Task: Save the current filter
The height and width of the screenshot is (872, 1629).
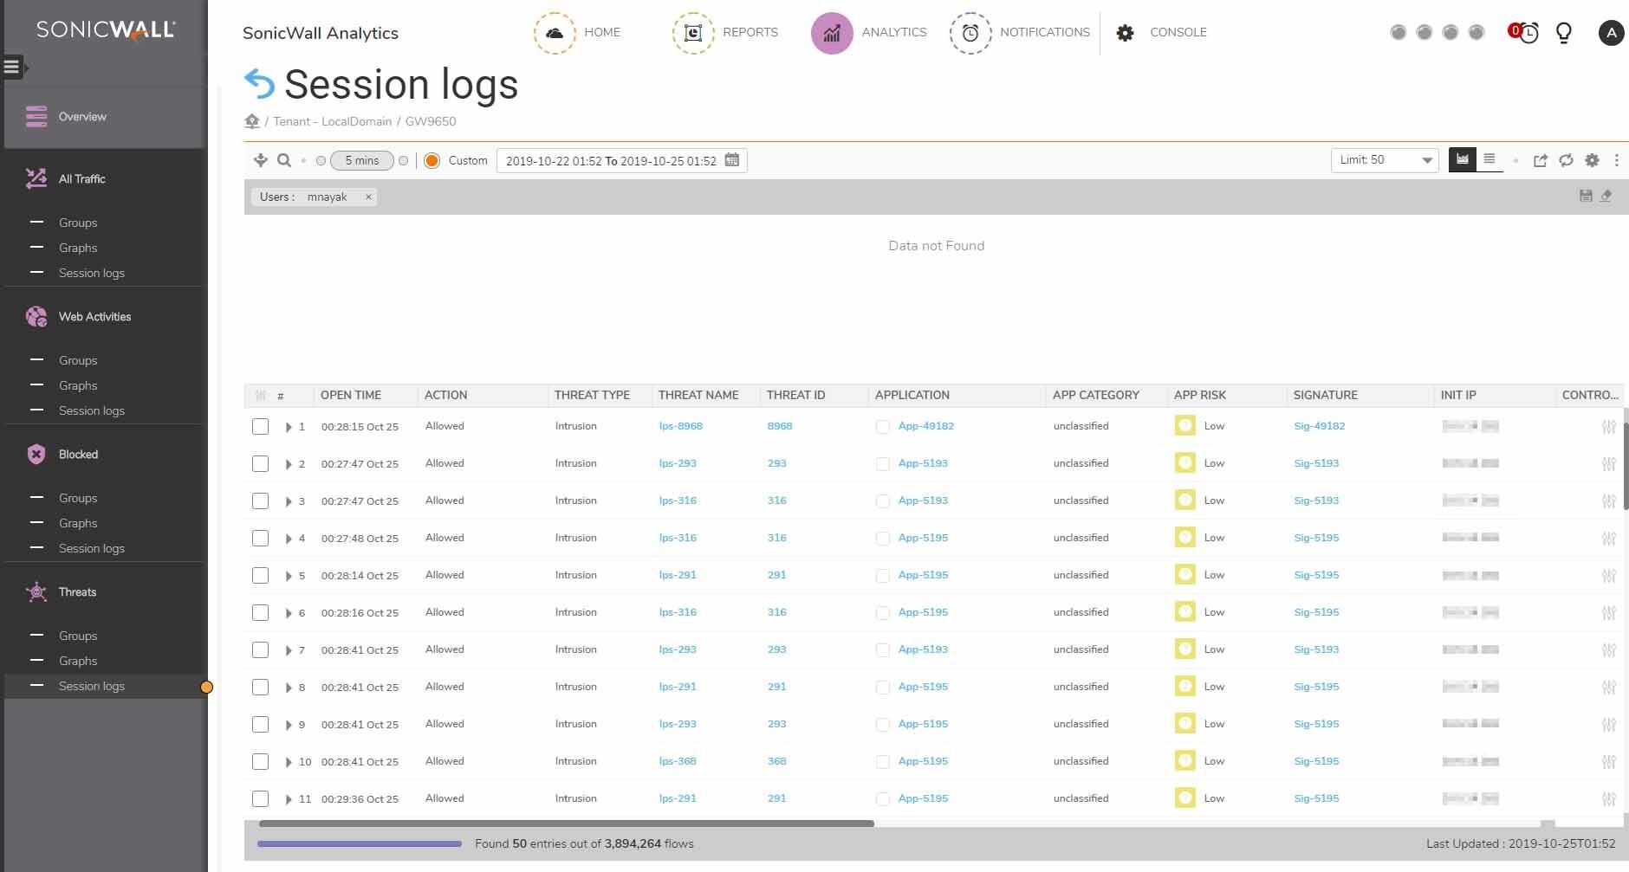Action: click(x=1586, y=197)
